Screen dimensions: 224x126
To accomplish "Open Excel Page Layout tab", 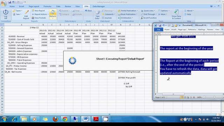I will (34, 6).
